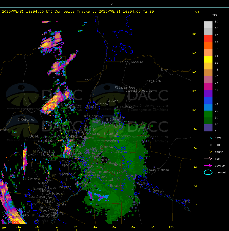
Task: Click the 'Agrelo' map label
Action: click(x=67, y=165)
